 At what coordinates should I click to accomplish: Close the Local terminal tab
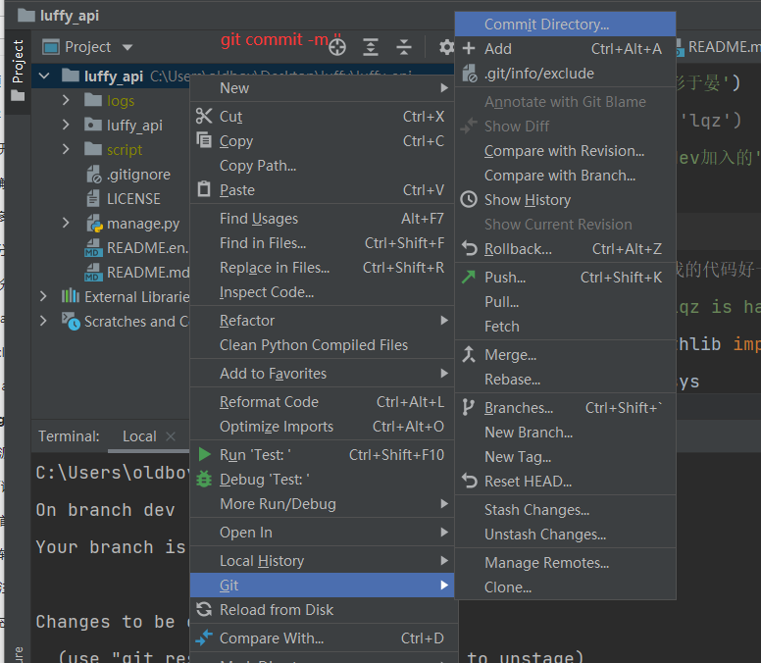coord(171,436)
